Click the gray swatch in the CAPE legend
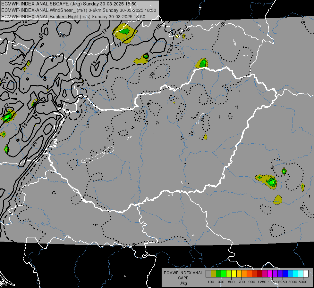The image size is (314, 288). click(x=208, y=274)
